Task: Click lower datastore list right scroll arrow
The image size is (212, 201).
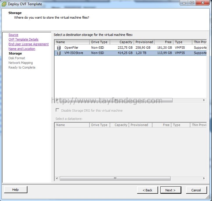Action: pyautogui.click(x=204, y=178)
